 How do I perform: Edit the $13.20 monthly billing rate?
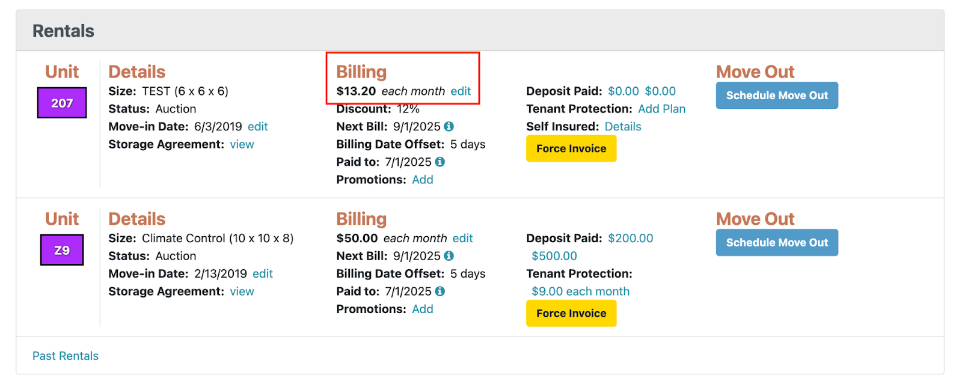pyautogui.click(x=461, y=91)
